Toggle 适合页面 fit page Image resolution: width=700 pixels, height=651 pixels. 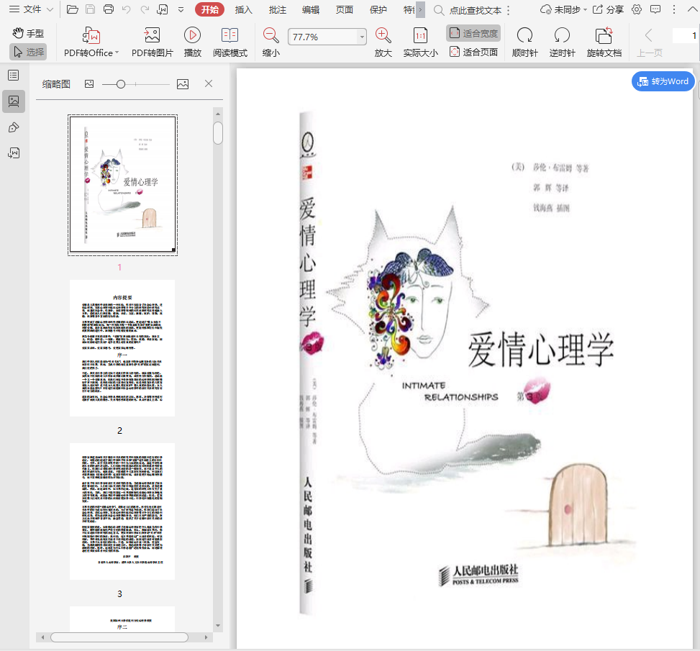[473, 53]
